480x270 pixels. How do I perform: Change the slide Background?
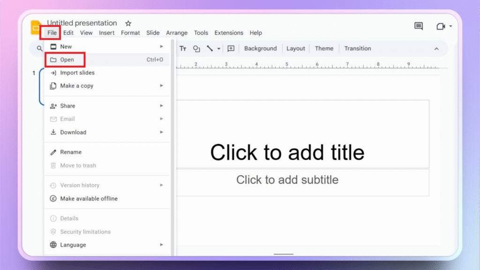click(x=261, y=48)
